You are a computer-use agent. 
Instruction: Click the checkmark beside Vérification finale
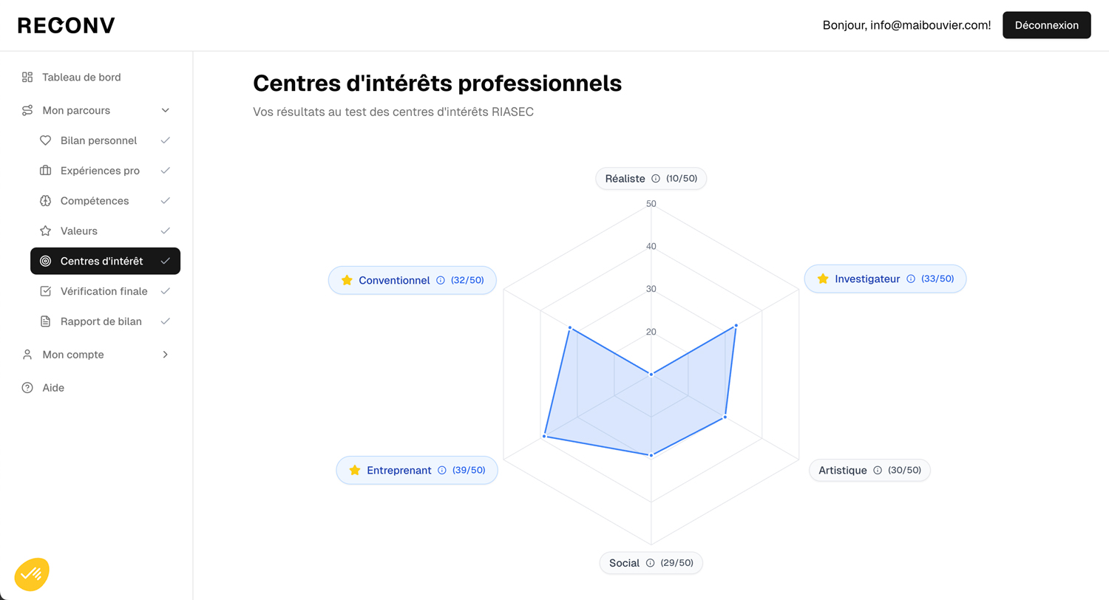coord(166,291)
